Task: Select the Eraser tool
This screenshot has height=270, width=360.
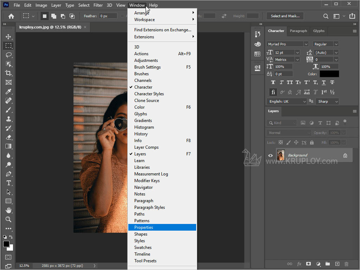Action: click(x=8, y=137)
